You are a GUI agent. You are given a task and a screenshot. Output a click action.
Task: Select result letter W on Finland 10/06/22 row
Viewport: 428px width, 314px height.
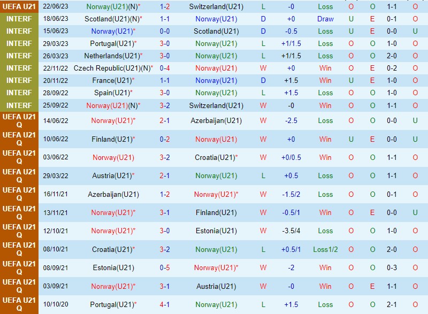click(x=263, y=139)
